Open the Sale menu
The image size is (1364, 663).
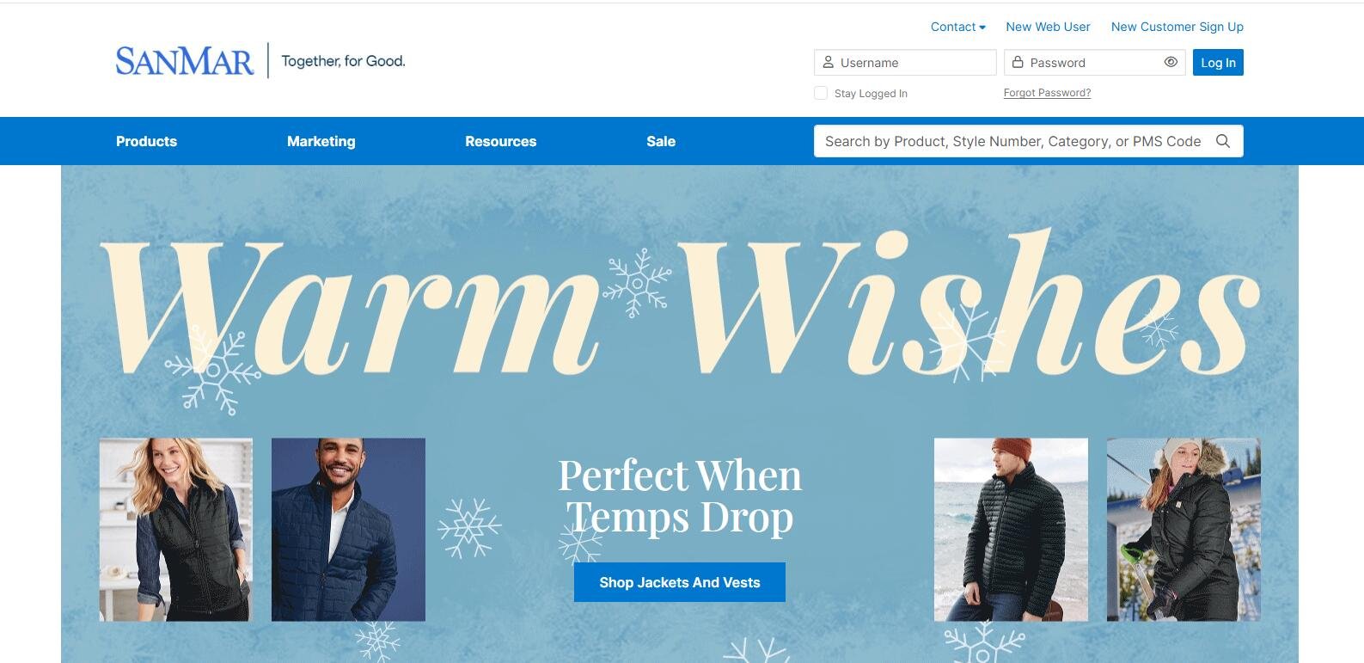click(661, 141)
